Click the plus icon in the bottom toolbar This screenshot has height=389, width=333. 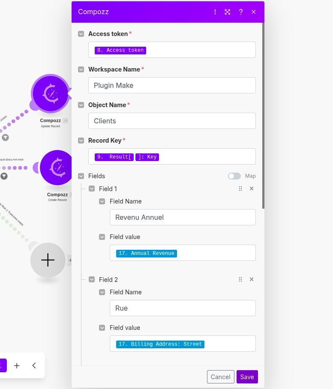tap(17, 365)
